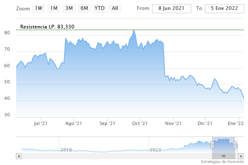Click the peak point near Oct '21
The height and width of the screenshot is (165, 248).
[134, 30]
